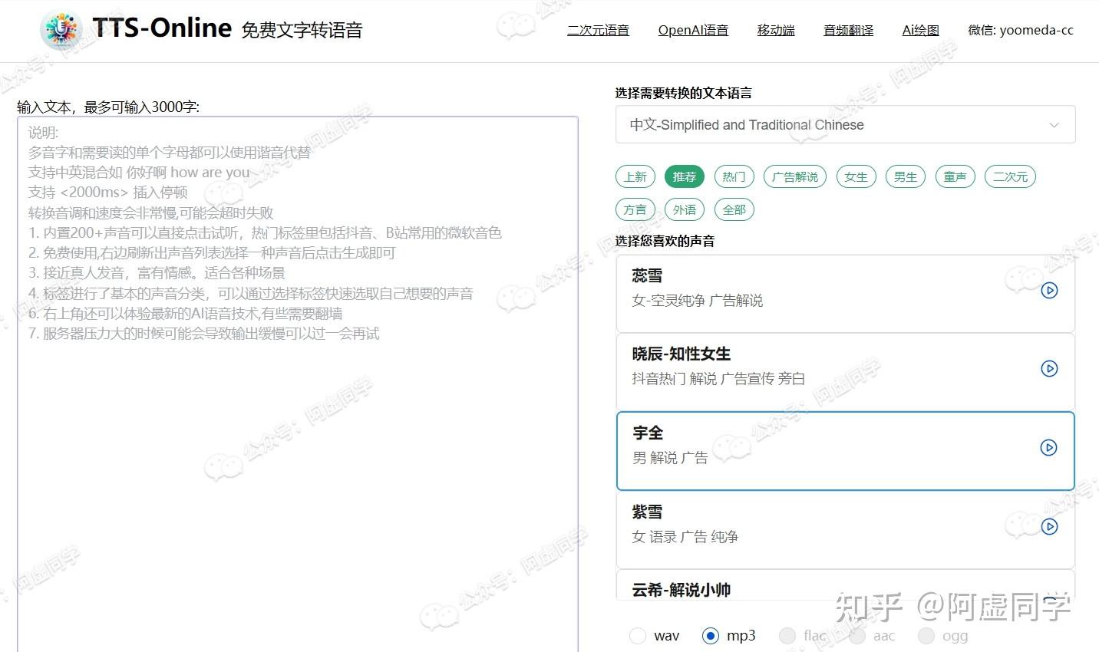This screenshot has height=652, width=1099.
Task: Play the 晓辰-知性女生 voice preview
Action: click(x=1049, y=368)
